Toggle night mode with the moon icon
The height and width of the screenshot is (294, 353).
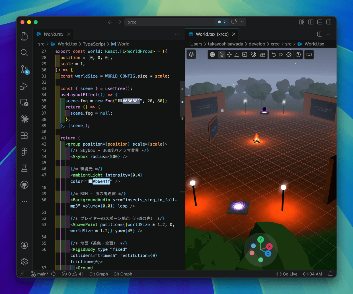pyautogui.click(x=254, y=54)
